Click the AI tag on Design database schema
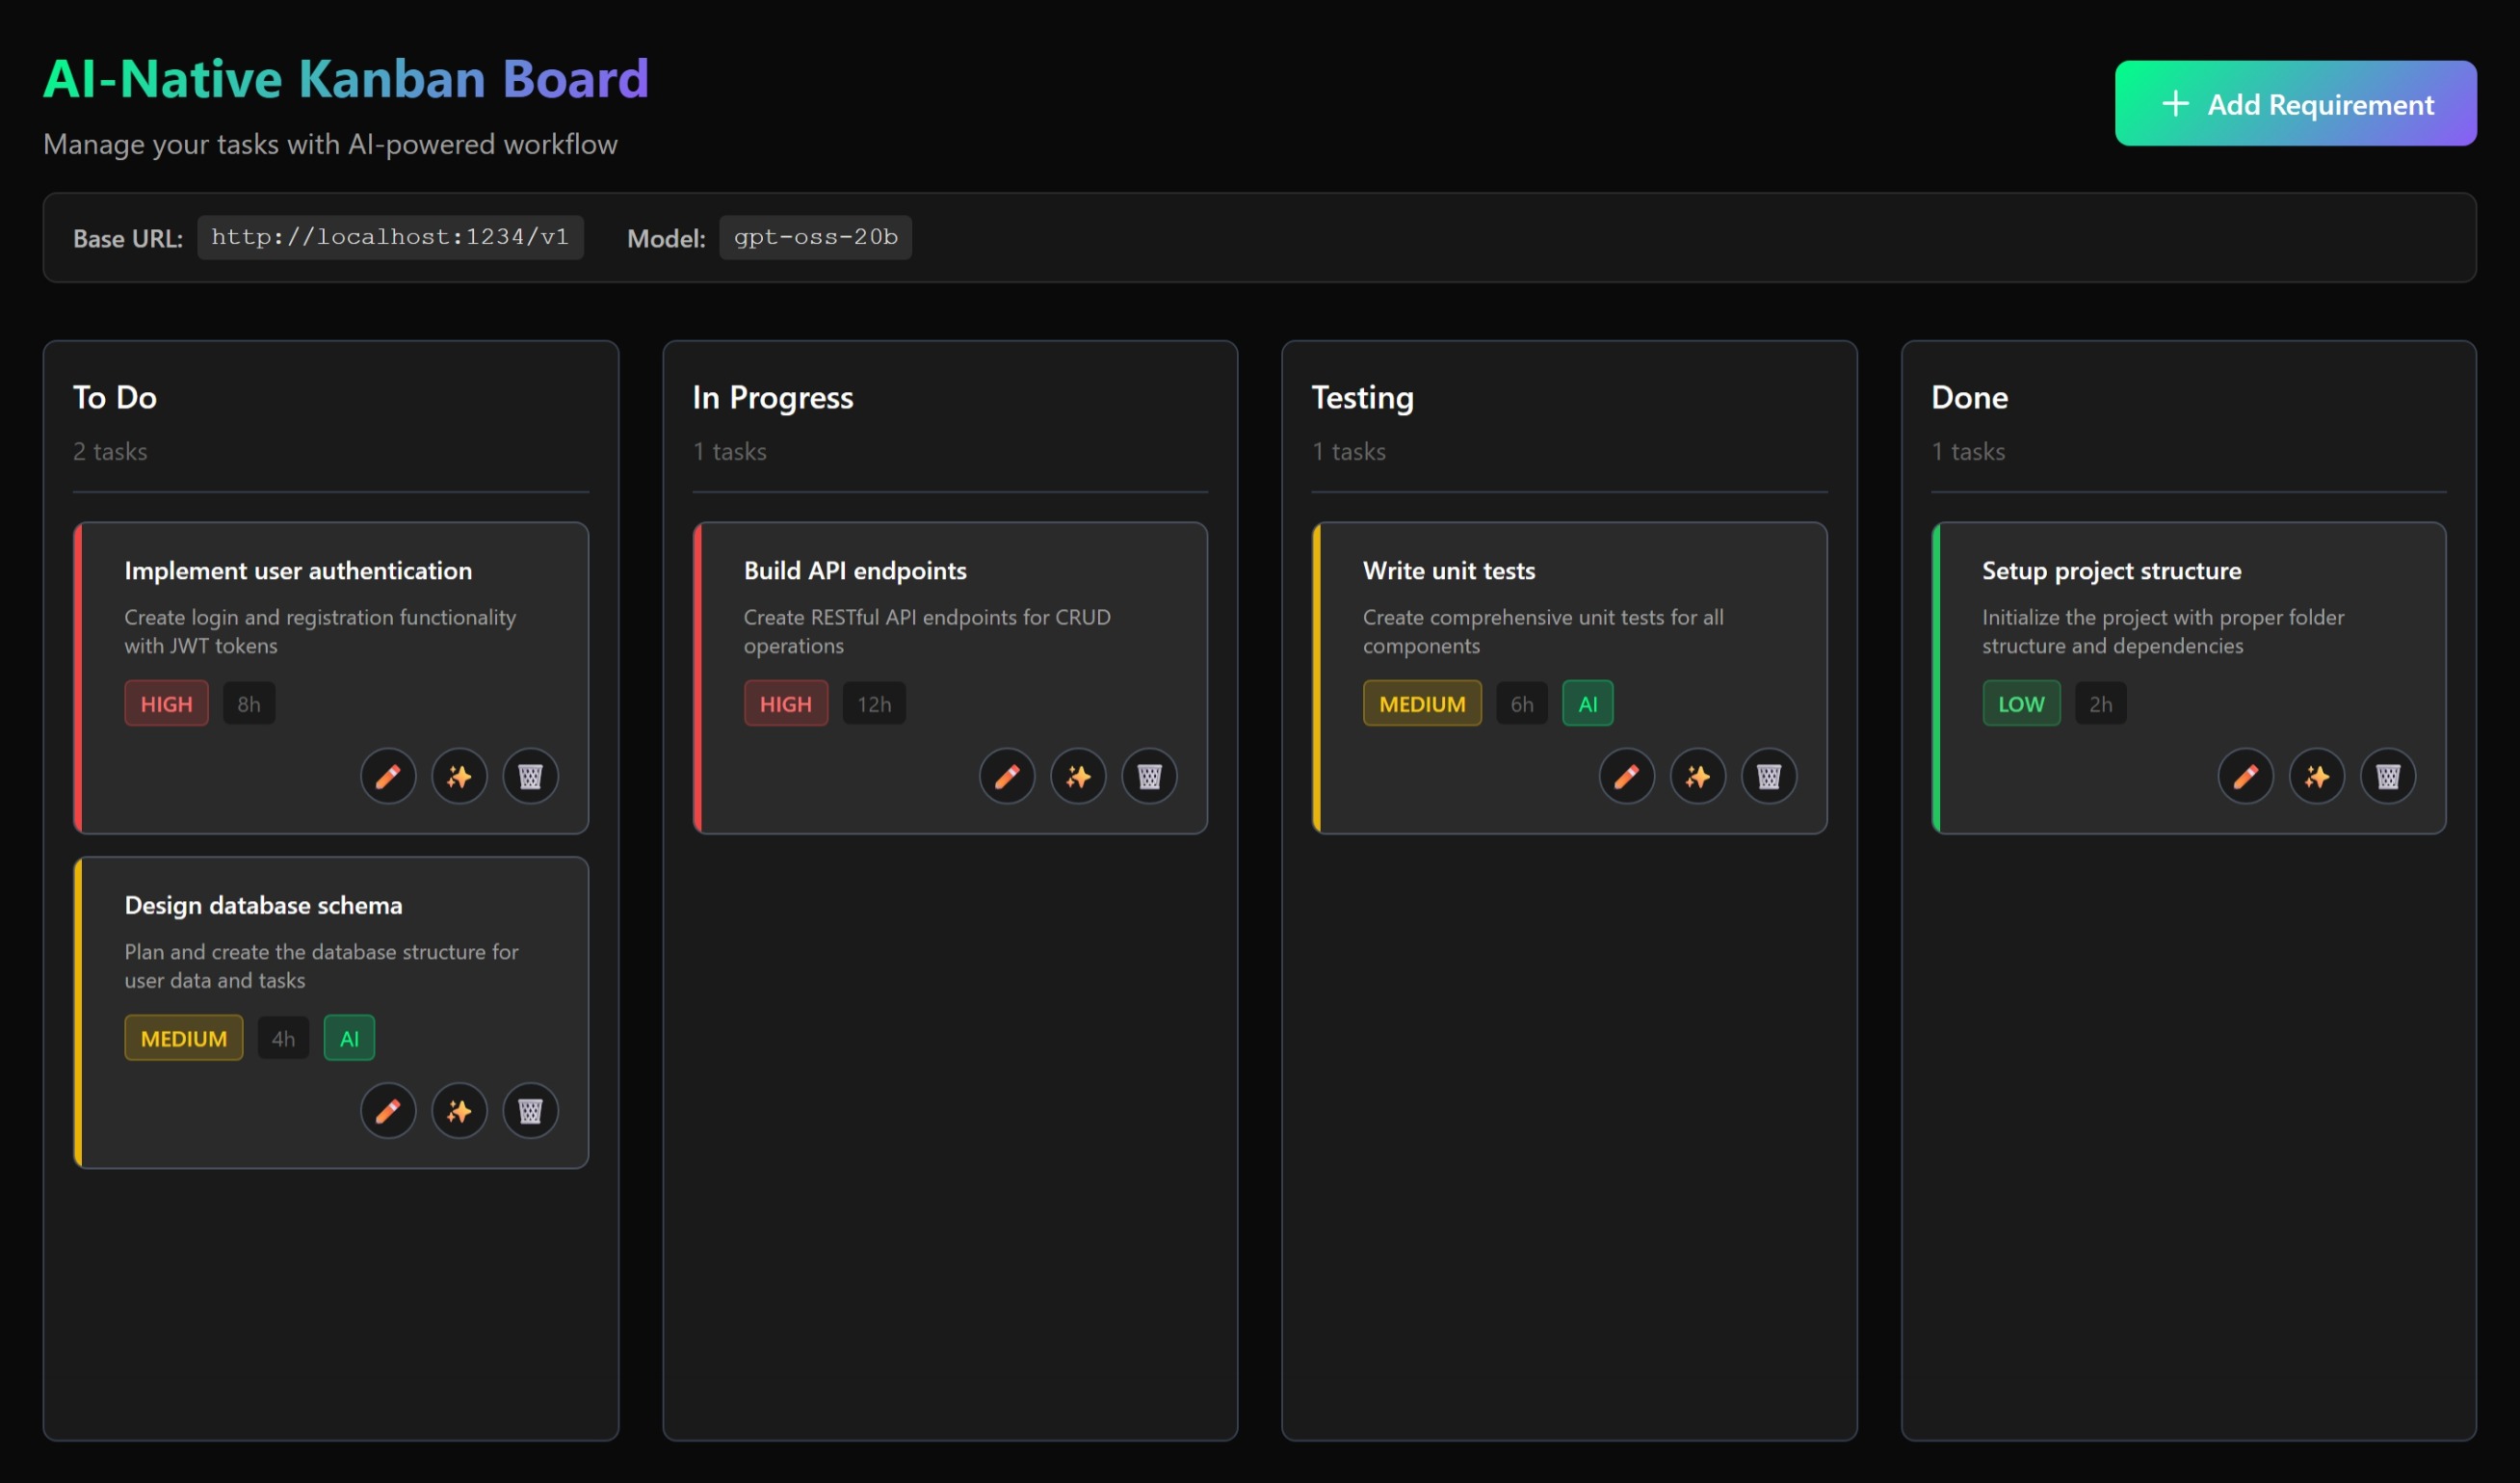The image size is (2520, 1483). pyautogui.click(x=349, y=1038)
